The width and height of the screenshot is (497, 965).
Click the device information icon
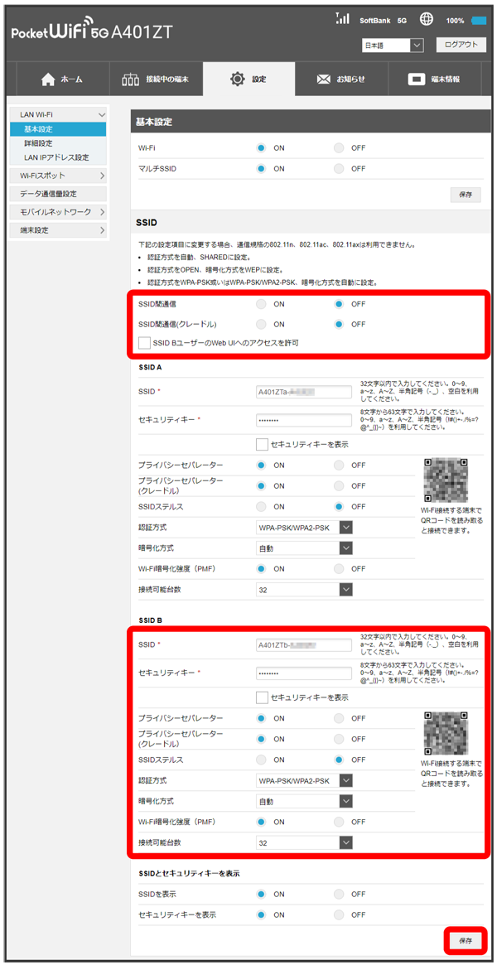click(x=416, y=80)
